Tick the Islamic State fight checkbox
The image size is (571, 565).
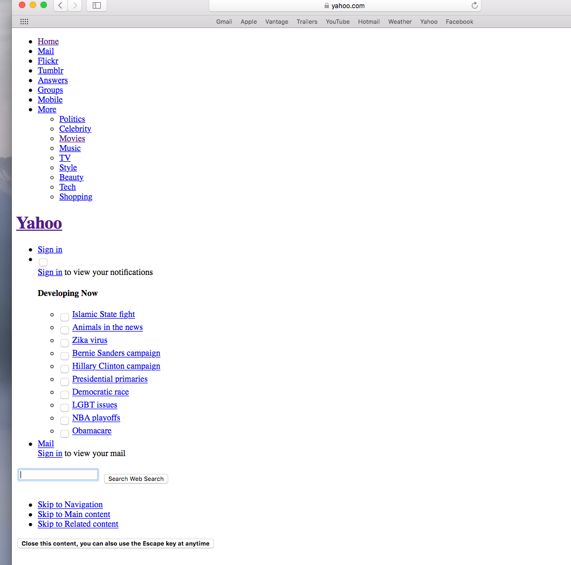coord(65,317)
